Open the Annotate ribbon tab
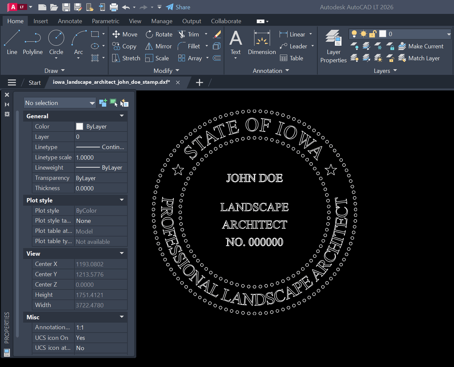This screenshot has width=454, height=367. click(70, 21)
